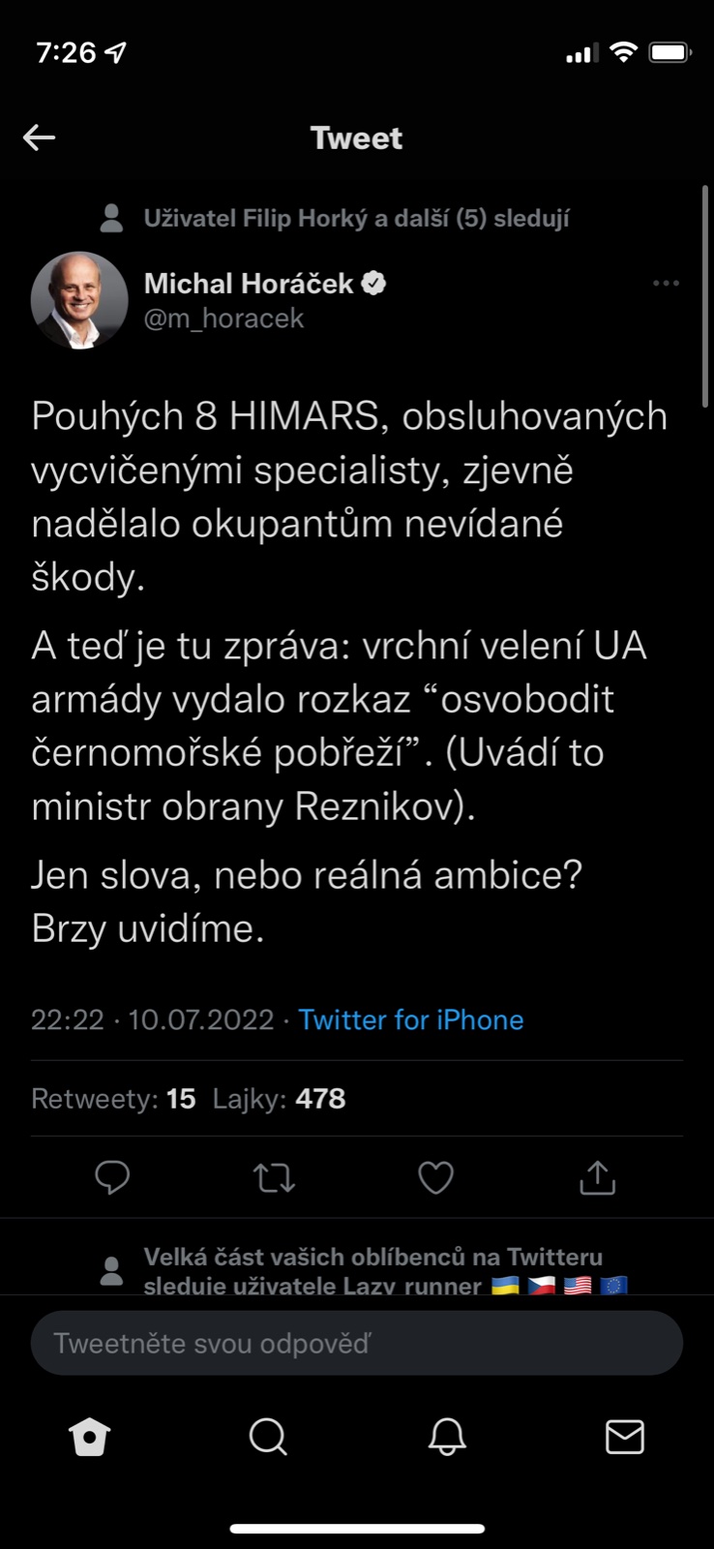
Task: View the Retweety count list
Action: (113, 1099)
